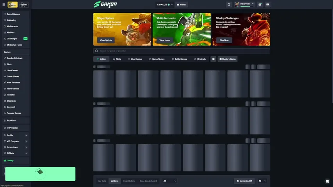This screenshot has width=333, height=187.
Task: Toggle Incognito Off button
Action: 244,181
